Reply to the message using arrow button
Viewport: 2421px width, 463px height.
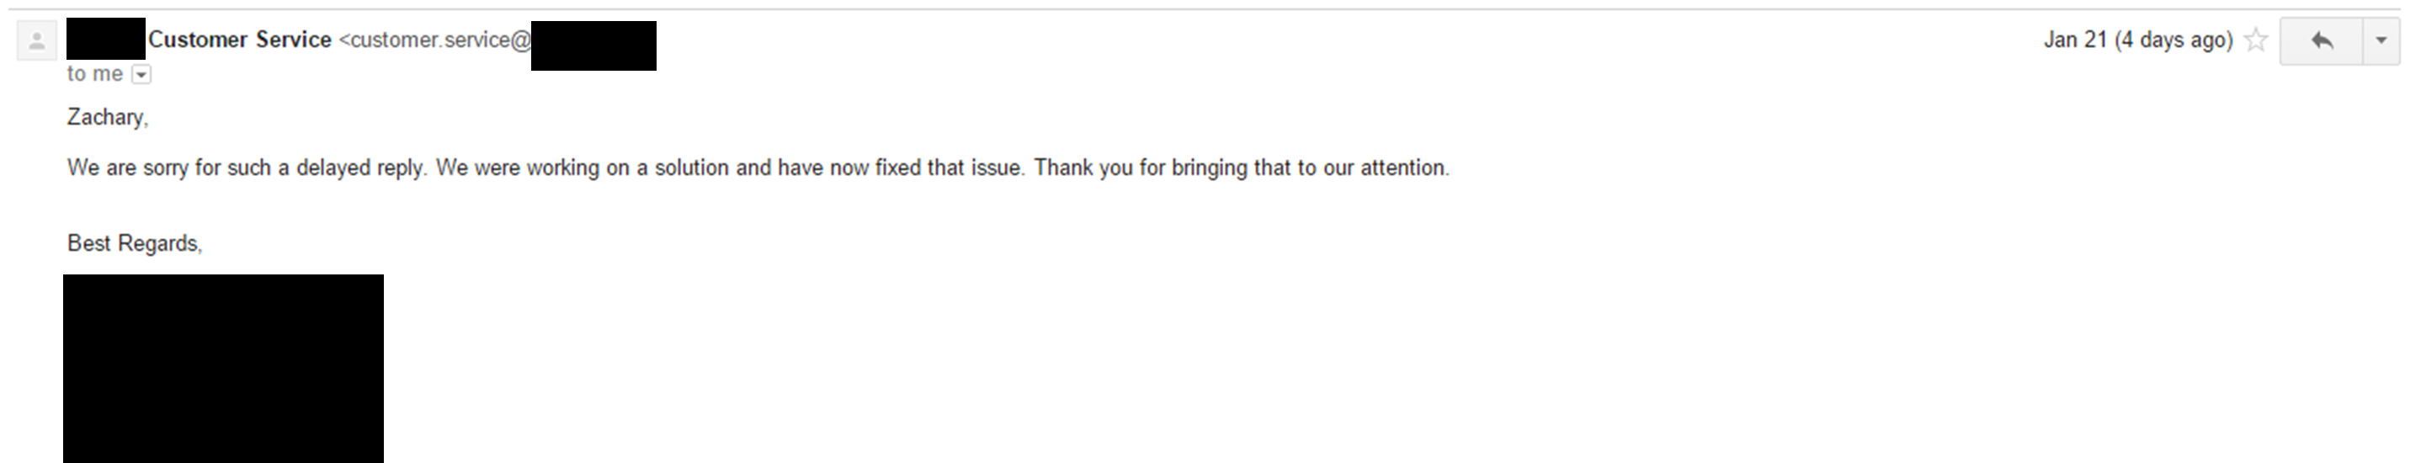2322,40
